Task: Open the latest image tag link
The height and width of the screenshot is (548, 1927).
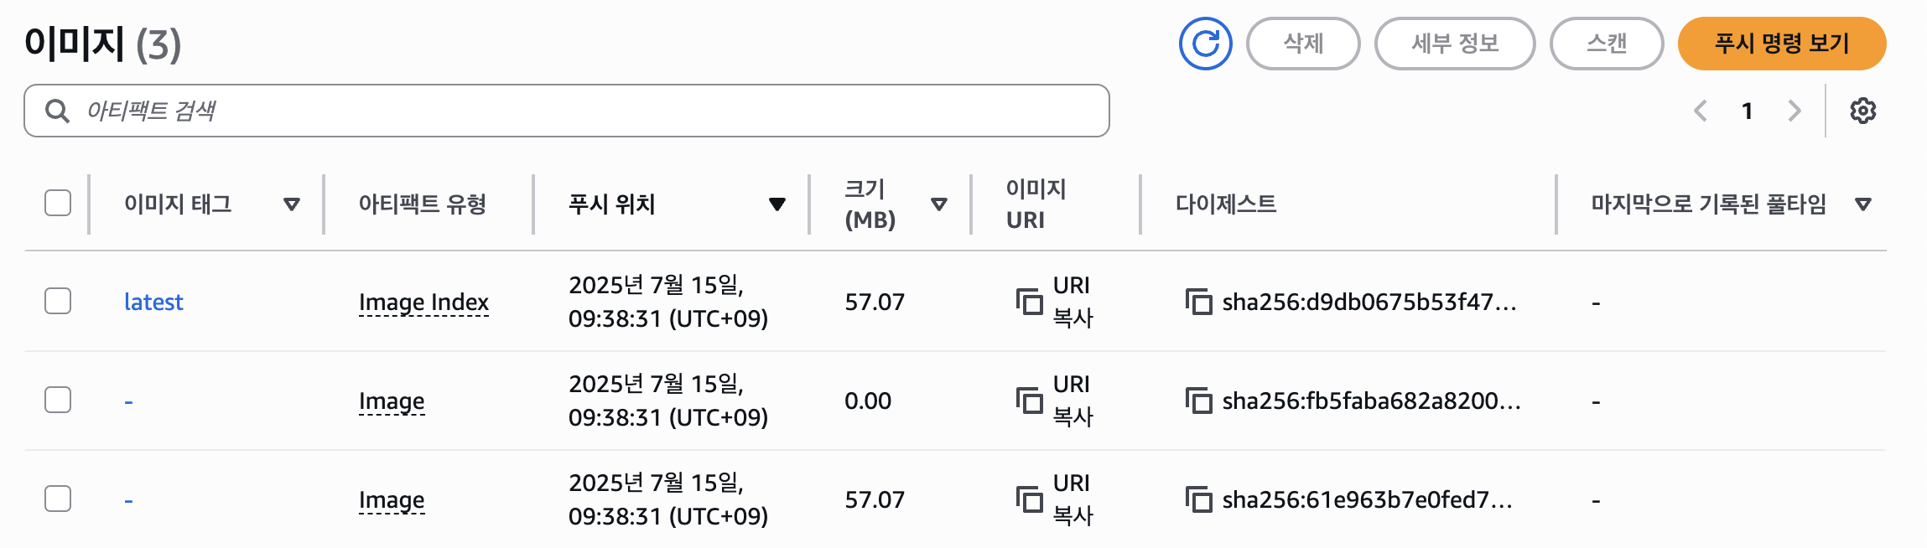Action: pos(153,302)
